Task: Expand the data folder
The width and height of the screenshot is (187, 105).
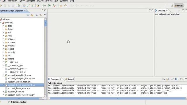Action: [3, 26]
